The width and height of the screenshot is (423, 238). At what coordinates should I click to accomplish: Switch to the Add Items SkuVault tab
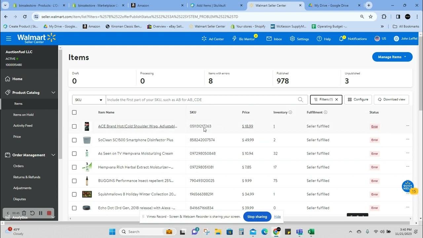[x=216, y=5]
